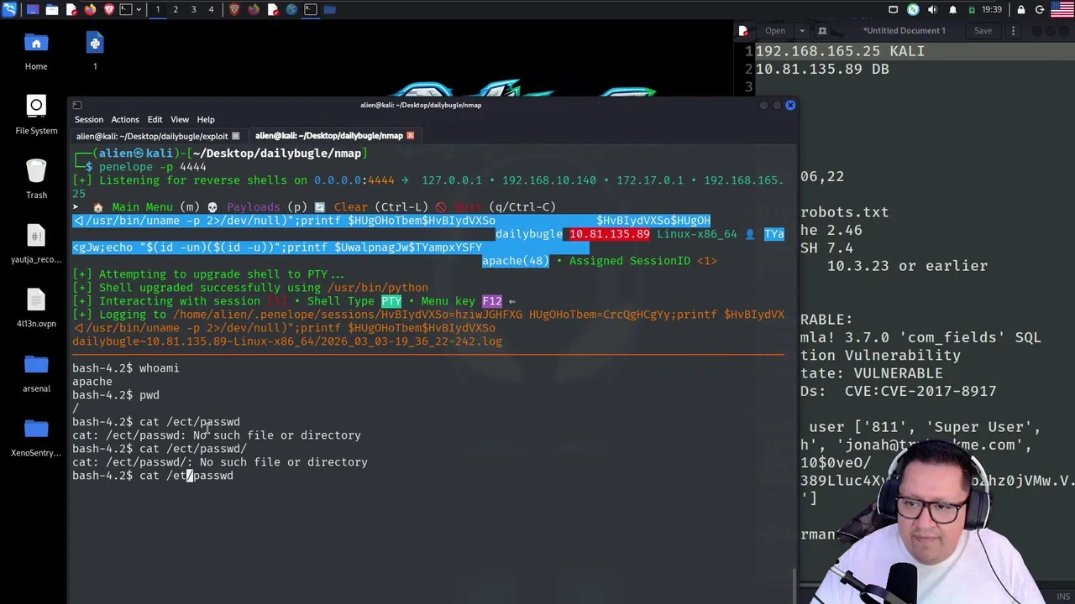Image resolution: width=1075 pixels, height=604 pixels.
Task: Click the battery power indicator
Action: coord(972,9)
